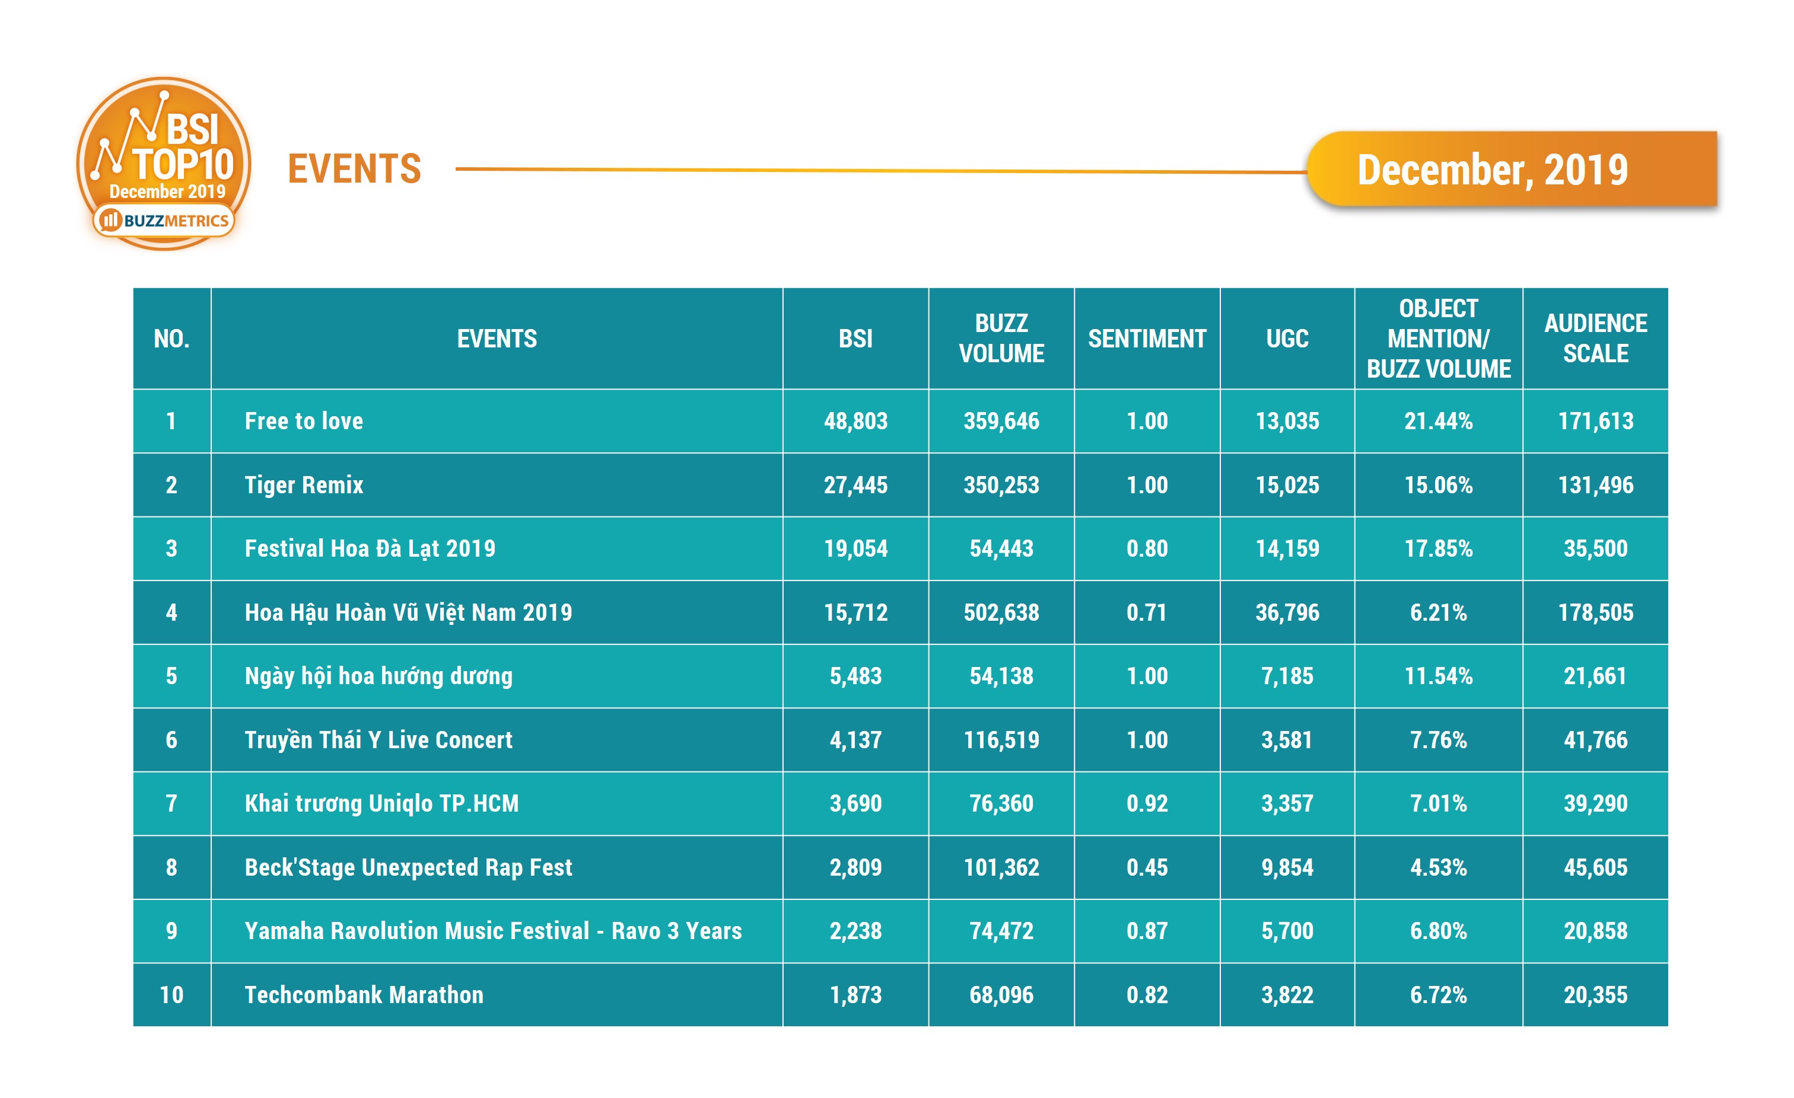
Task: Click sentiment value 0.45
Action: coord(1147,867)
